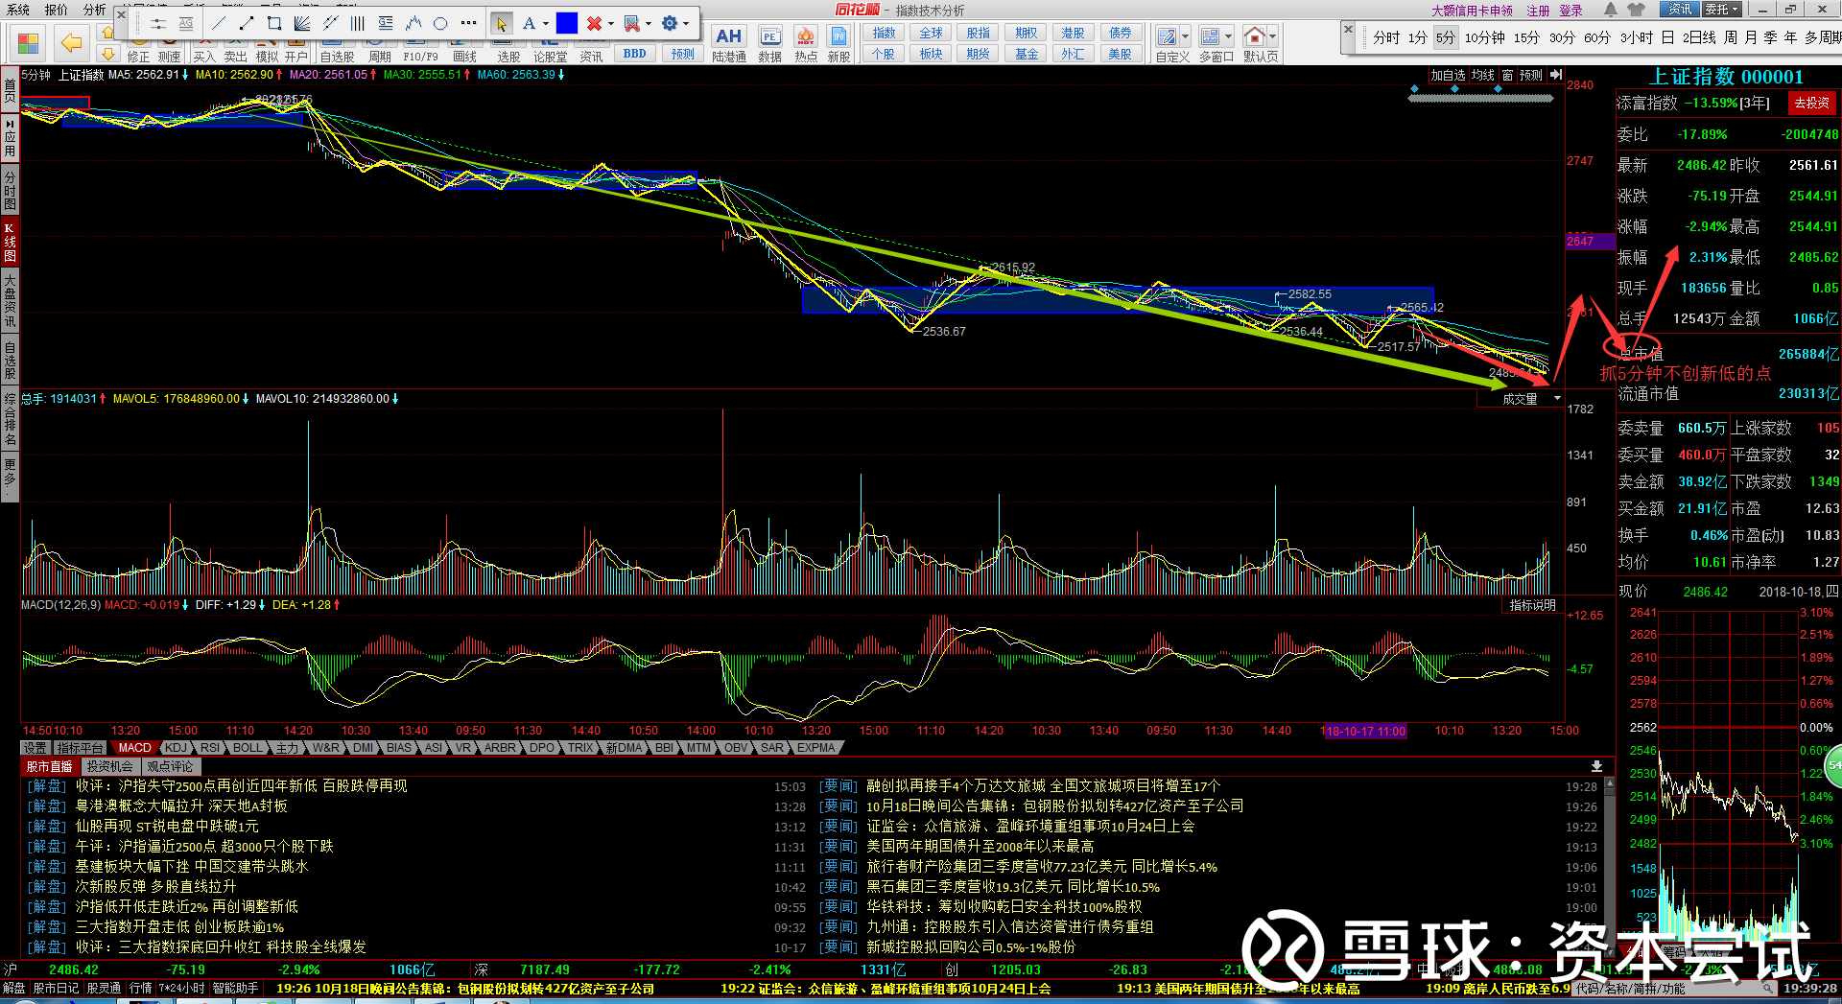This screenshot has width=1842, height=1004.
Task: Select the rectangle drawing tool
Action: click(274, 23)
